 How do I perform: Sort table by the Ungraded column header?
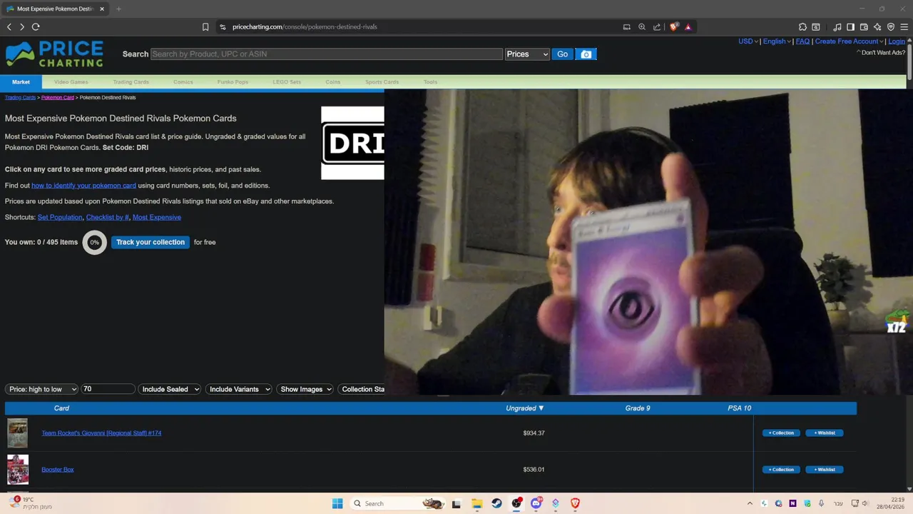tap(525, 408)
